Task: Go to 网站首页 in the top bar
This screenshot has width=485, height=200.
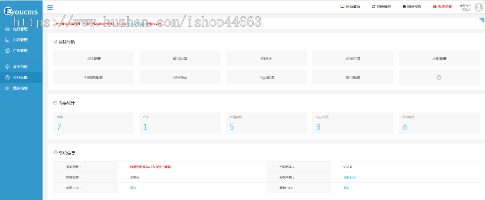Action: [350, 6]
